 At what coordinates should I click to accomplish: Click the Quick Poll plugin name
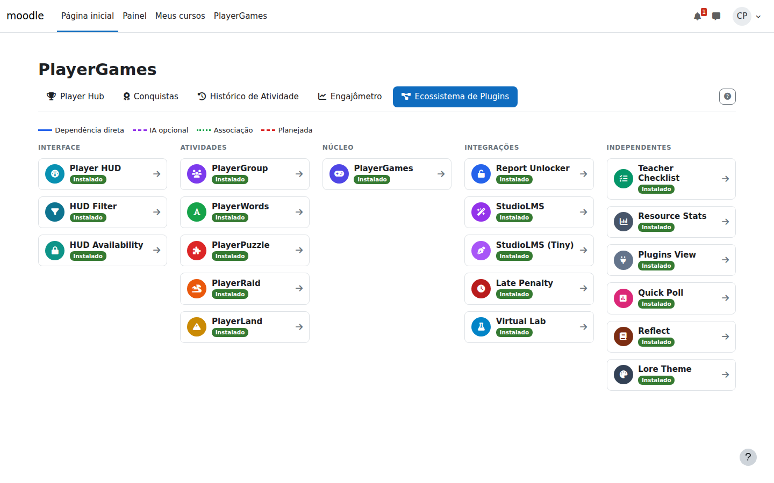pos(661,292)
